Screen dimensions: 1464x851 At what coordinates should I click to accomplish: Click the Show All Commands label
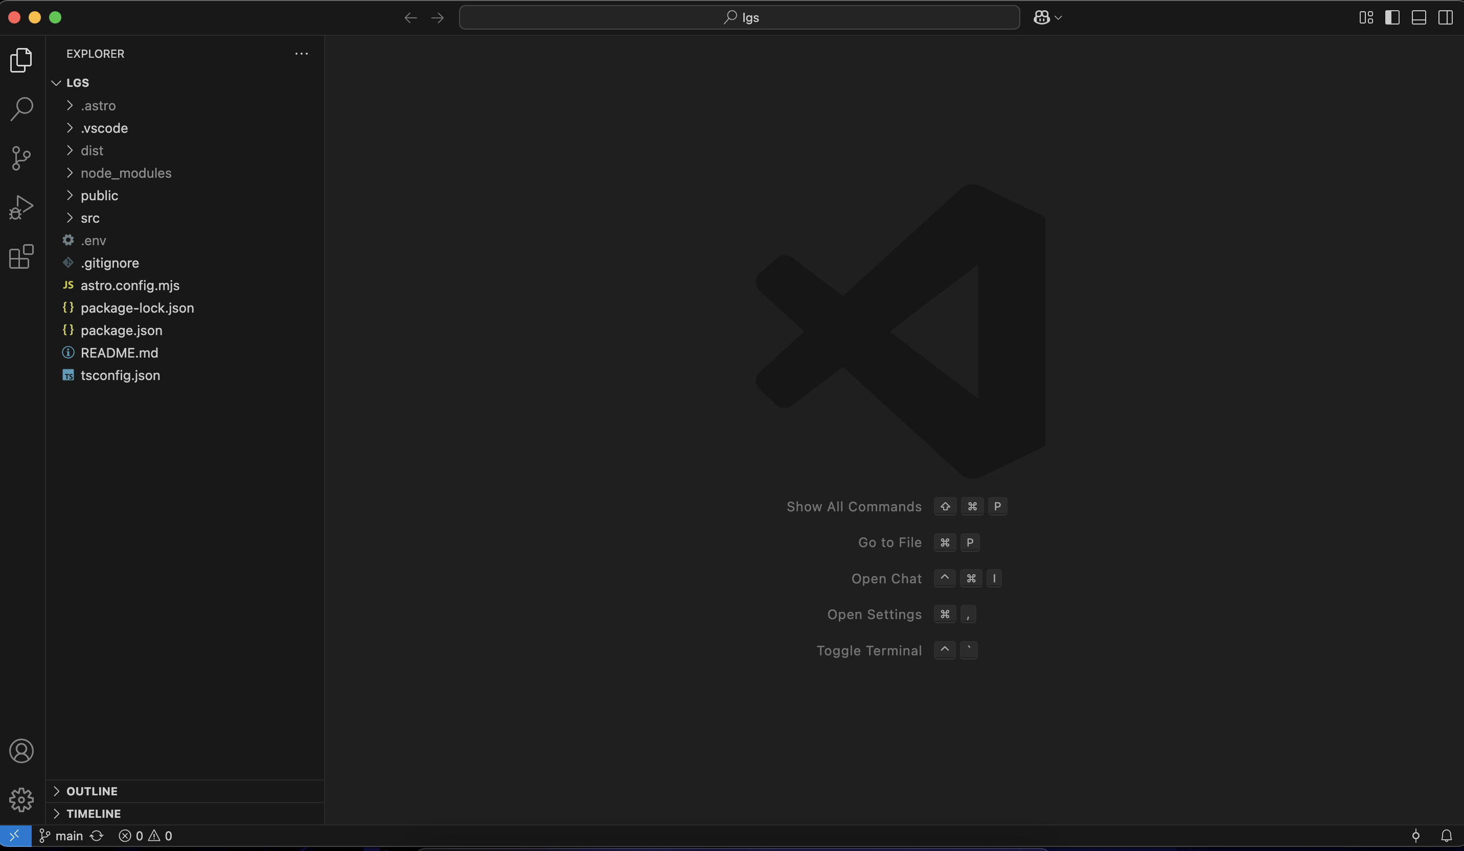point(854,506)
